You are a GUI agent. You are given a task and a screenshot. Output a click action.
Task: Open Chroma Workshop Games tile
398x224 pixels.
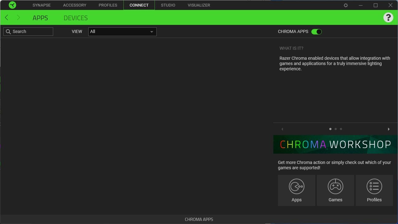pyautogui.click(x=336, y=190)
